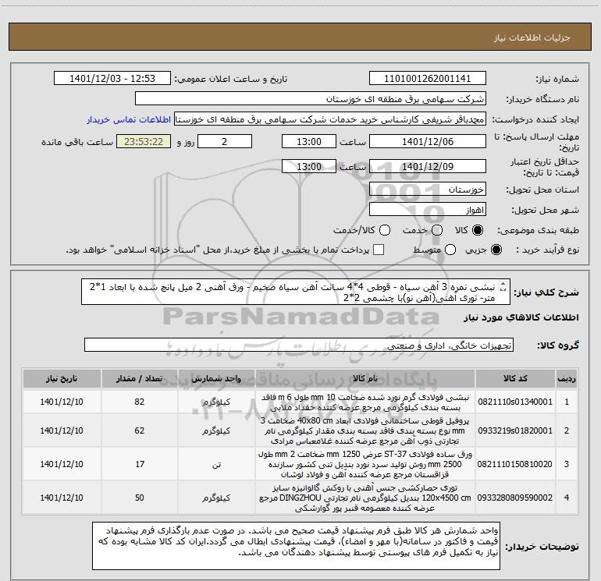Click unit تن in row 3
Image resolution: width=601 pixels, height=581 pixels.
coord(216,464)
